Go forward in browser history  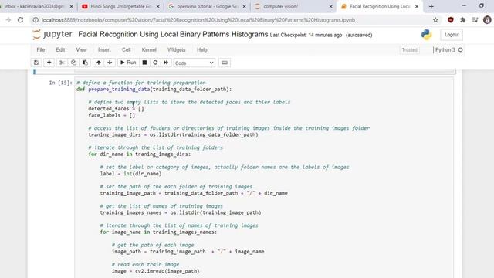(x=8, y=20)
